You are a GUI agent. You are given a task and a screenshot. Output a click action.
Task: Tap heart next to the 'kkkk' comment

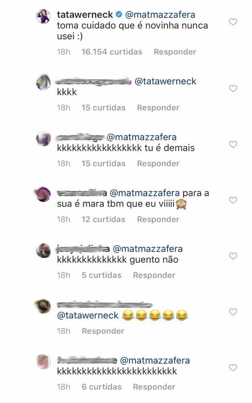point(233,88)
